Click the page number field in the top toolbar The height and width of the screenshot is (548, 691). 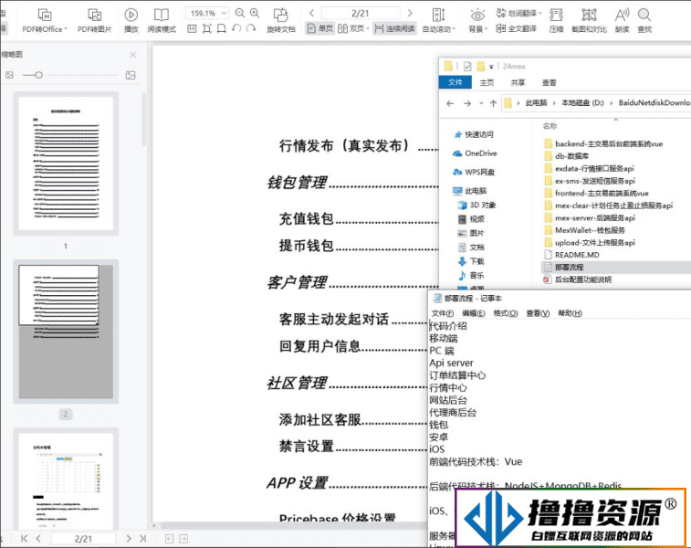click(361, 13)
